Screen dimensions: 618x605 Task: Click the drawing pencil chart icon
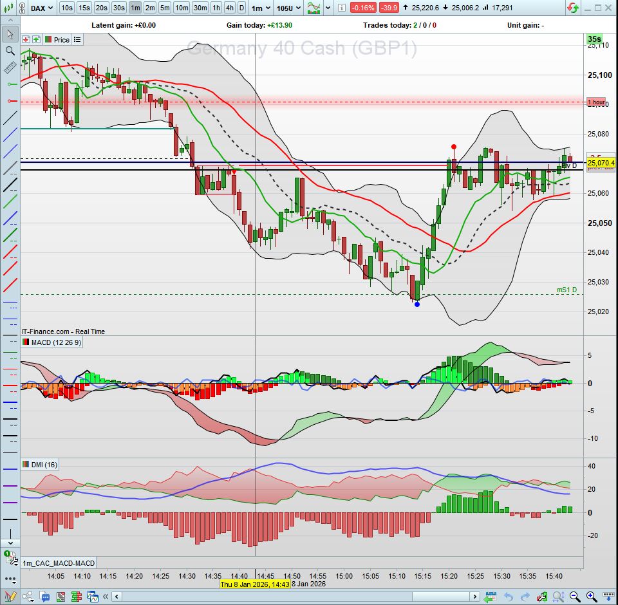[x=10, y=597]
